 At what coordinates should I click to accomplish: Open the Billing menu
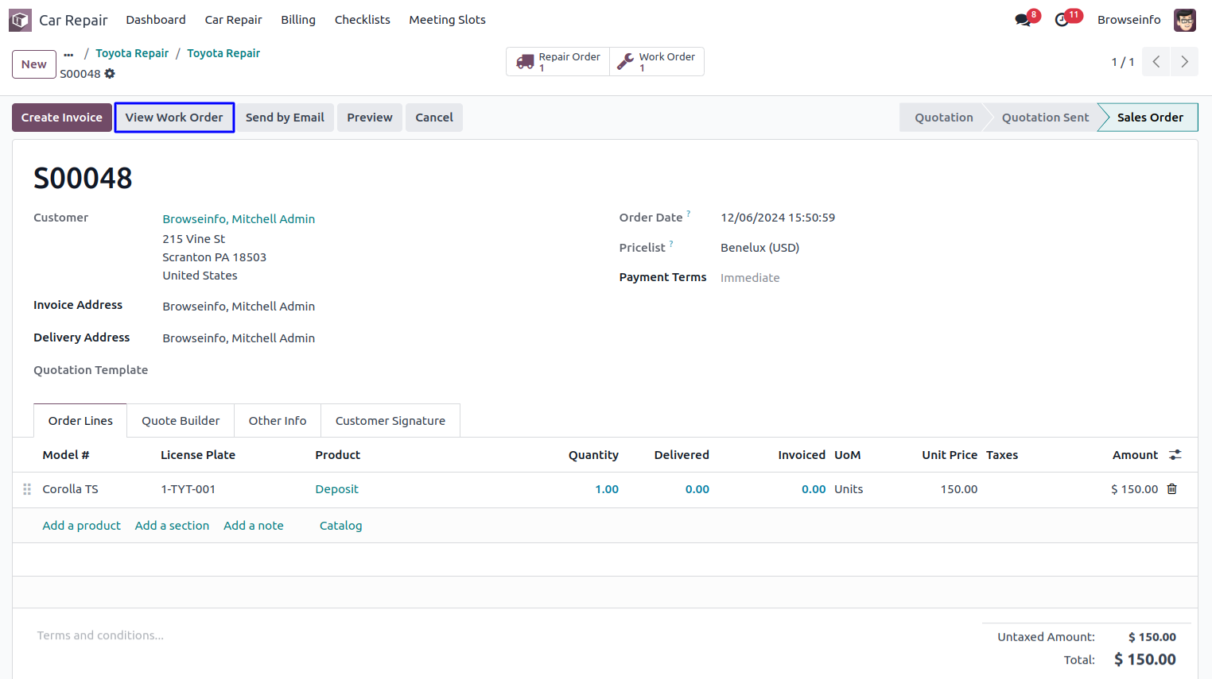tap(298, 20)
